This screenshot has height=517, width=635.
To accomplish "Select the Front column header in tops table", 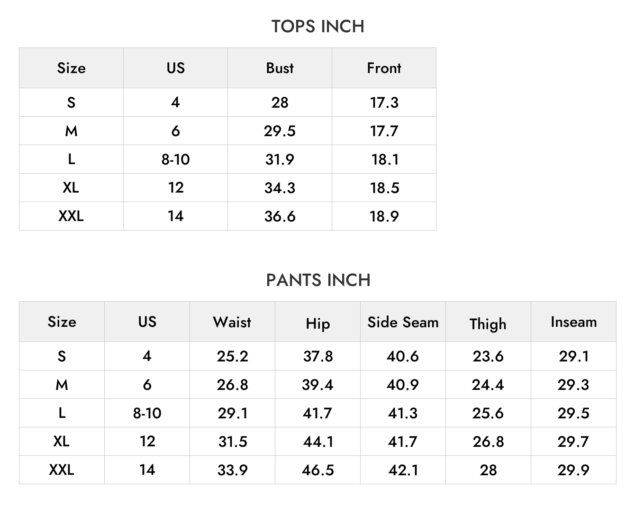I will pyautogui.click(x=384, y=68).
